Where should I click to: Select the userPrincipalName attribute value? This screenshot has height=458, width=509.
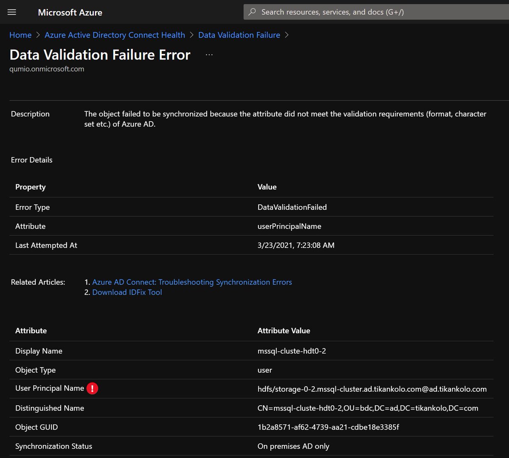click(x=289, y=226)
